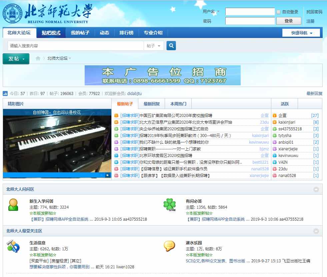Click rank icon beside user VAIN
327x277 pixels.
[275, 162]
